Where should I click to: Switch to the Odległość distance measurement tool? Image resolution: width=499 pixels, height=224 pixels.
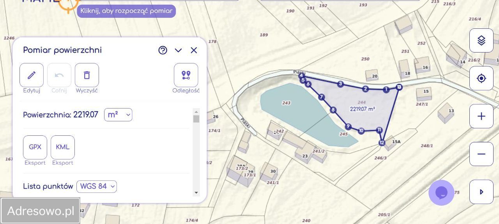(x=186, y=75)
